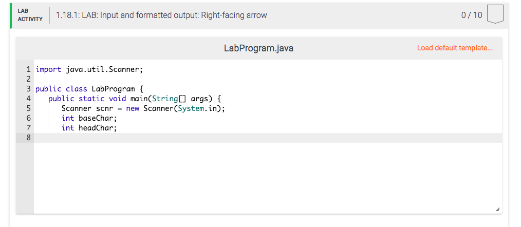Click on the int baseChar line

click(x=89, y=118)
